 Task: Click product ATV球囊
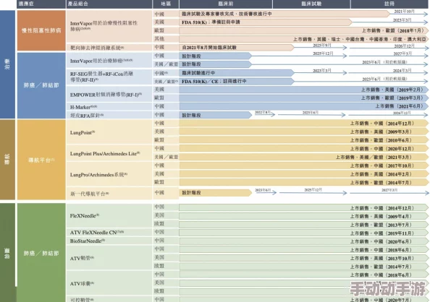82,283
